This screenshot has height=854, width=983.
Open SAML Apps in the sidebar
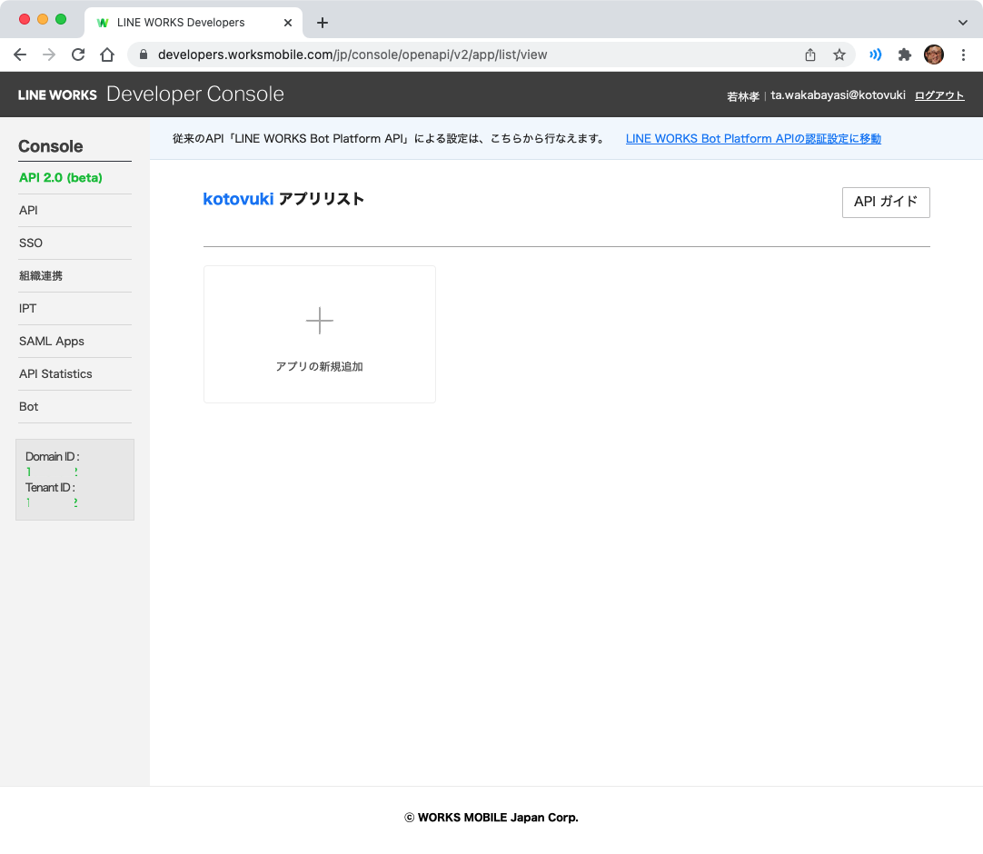click(52, 341)
